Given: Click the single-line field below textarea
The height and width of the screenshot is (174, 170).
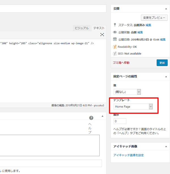Looking at the screenshot, I should (51, 163).
